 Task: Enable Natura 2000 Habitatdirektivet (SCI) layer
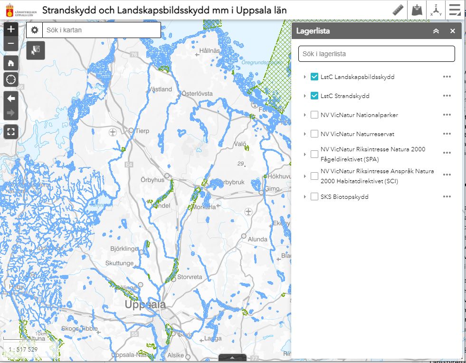point(314,176)
